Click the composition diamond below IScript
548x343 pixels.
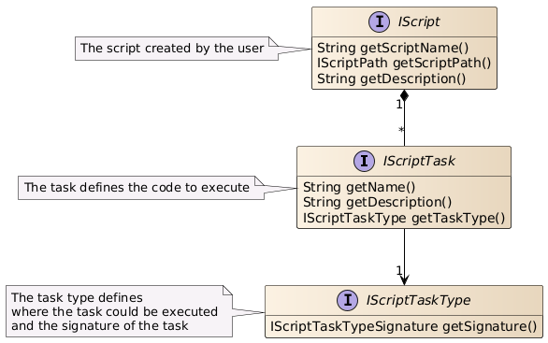click(x=404, y=95)
